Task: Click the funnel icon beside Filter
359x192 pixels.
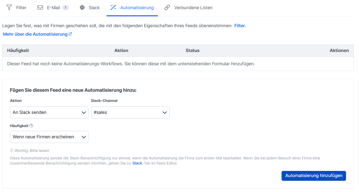Action: [x=9, y=7]
